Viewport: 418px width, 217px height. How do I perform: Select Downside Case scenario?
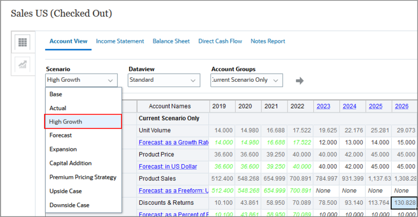click(84, 205)
